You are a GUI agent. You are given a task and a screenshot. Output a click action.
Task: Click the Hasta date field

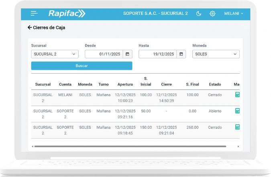click(x=158, y=54)
